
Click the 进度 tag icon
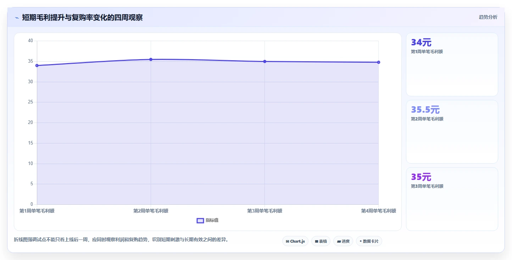(x=339, y=241)
